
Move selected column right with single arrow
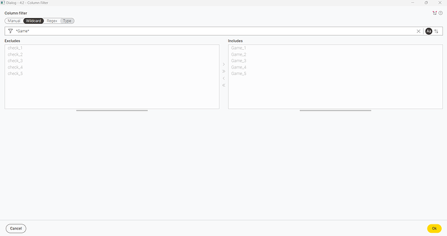coord(223,65)
